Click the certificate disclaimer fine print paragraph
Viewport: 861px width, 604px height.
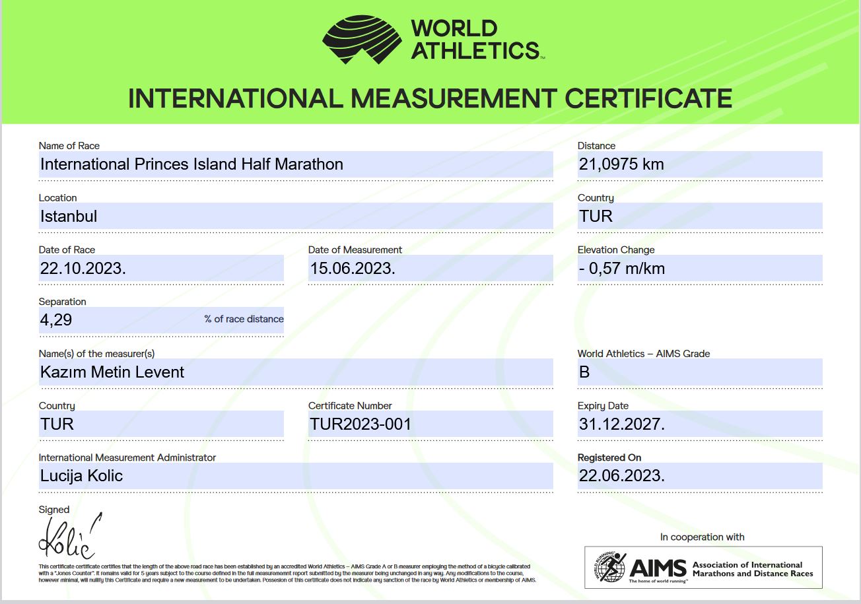point(287,574)
